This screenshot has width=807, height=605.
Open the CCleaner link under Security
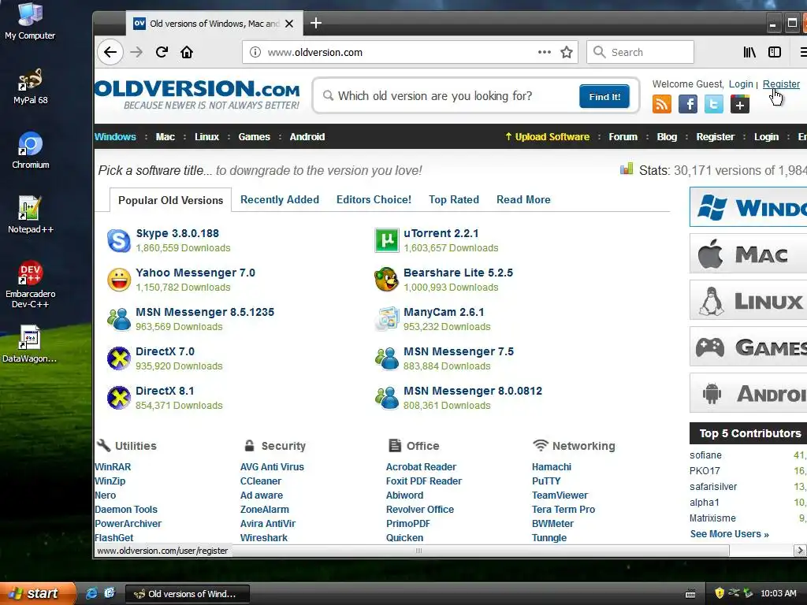(x=260, y=481)
